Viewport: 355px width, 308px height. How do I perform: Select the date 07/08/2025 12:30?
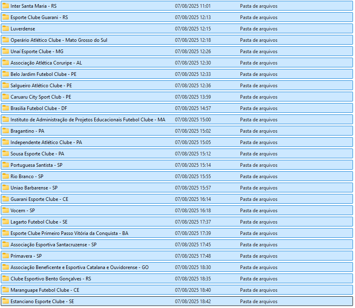[x=193, y=63]
